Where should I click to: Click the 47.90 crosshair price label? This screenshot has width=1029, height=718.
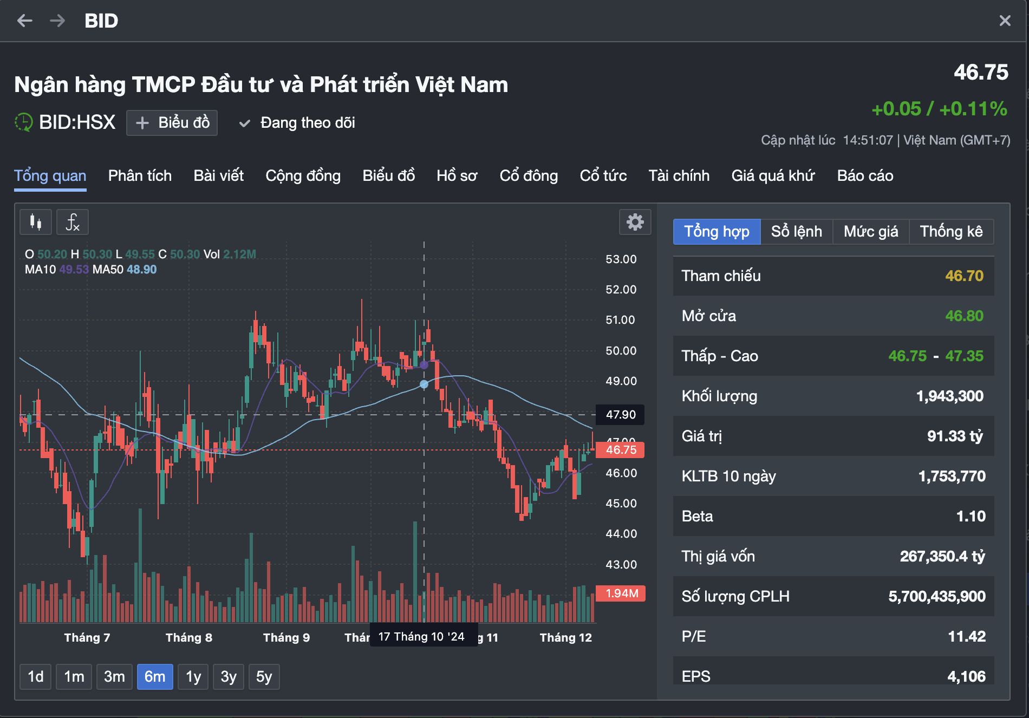621,415
